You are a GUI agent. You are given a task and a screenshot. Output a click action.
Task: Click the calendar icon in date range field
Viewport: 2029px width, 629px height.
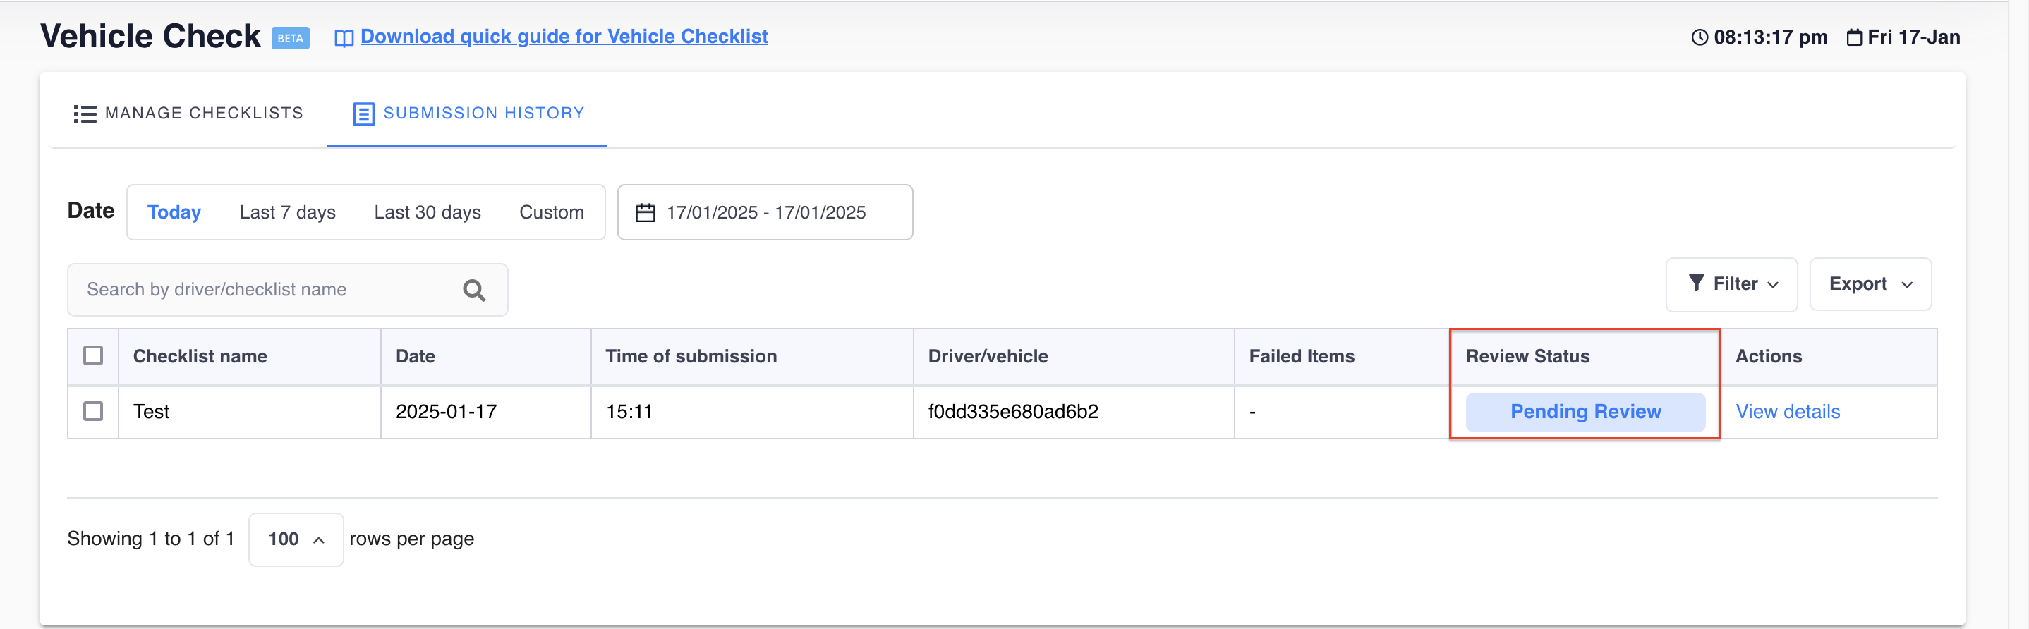(645, 212)
